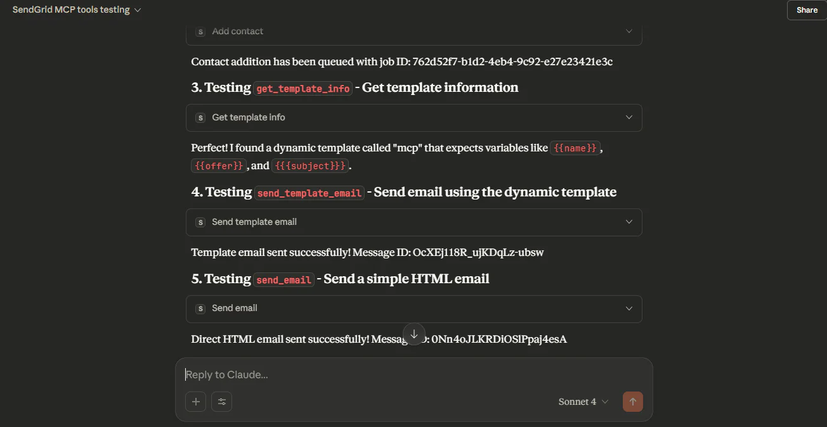Image resolution: width=827 pixels, height=427 pixels.
Task: Click the SendGrid icon on the Add contact card
Action: click(200, 31)
